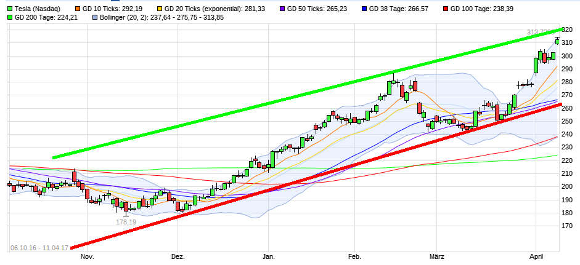The width and height of the screenshot is (580, 265).
Task: Click the blue GD 38 Tage legend swatch
Action: pos(364,9)
